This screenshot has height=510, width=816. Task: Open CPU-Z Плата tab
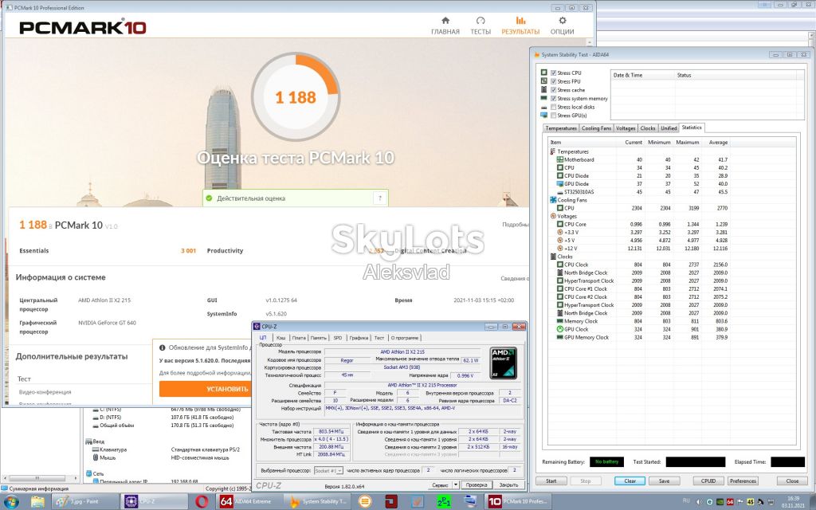point(299,338)
